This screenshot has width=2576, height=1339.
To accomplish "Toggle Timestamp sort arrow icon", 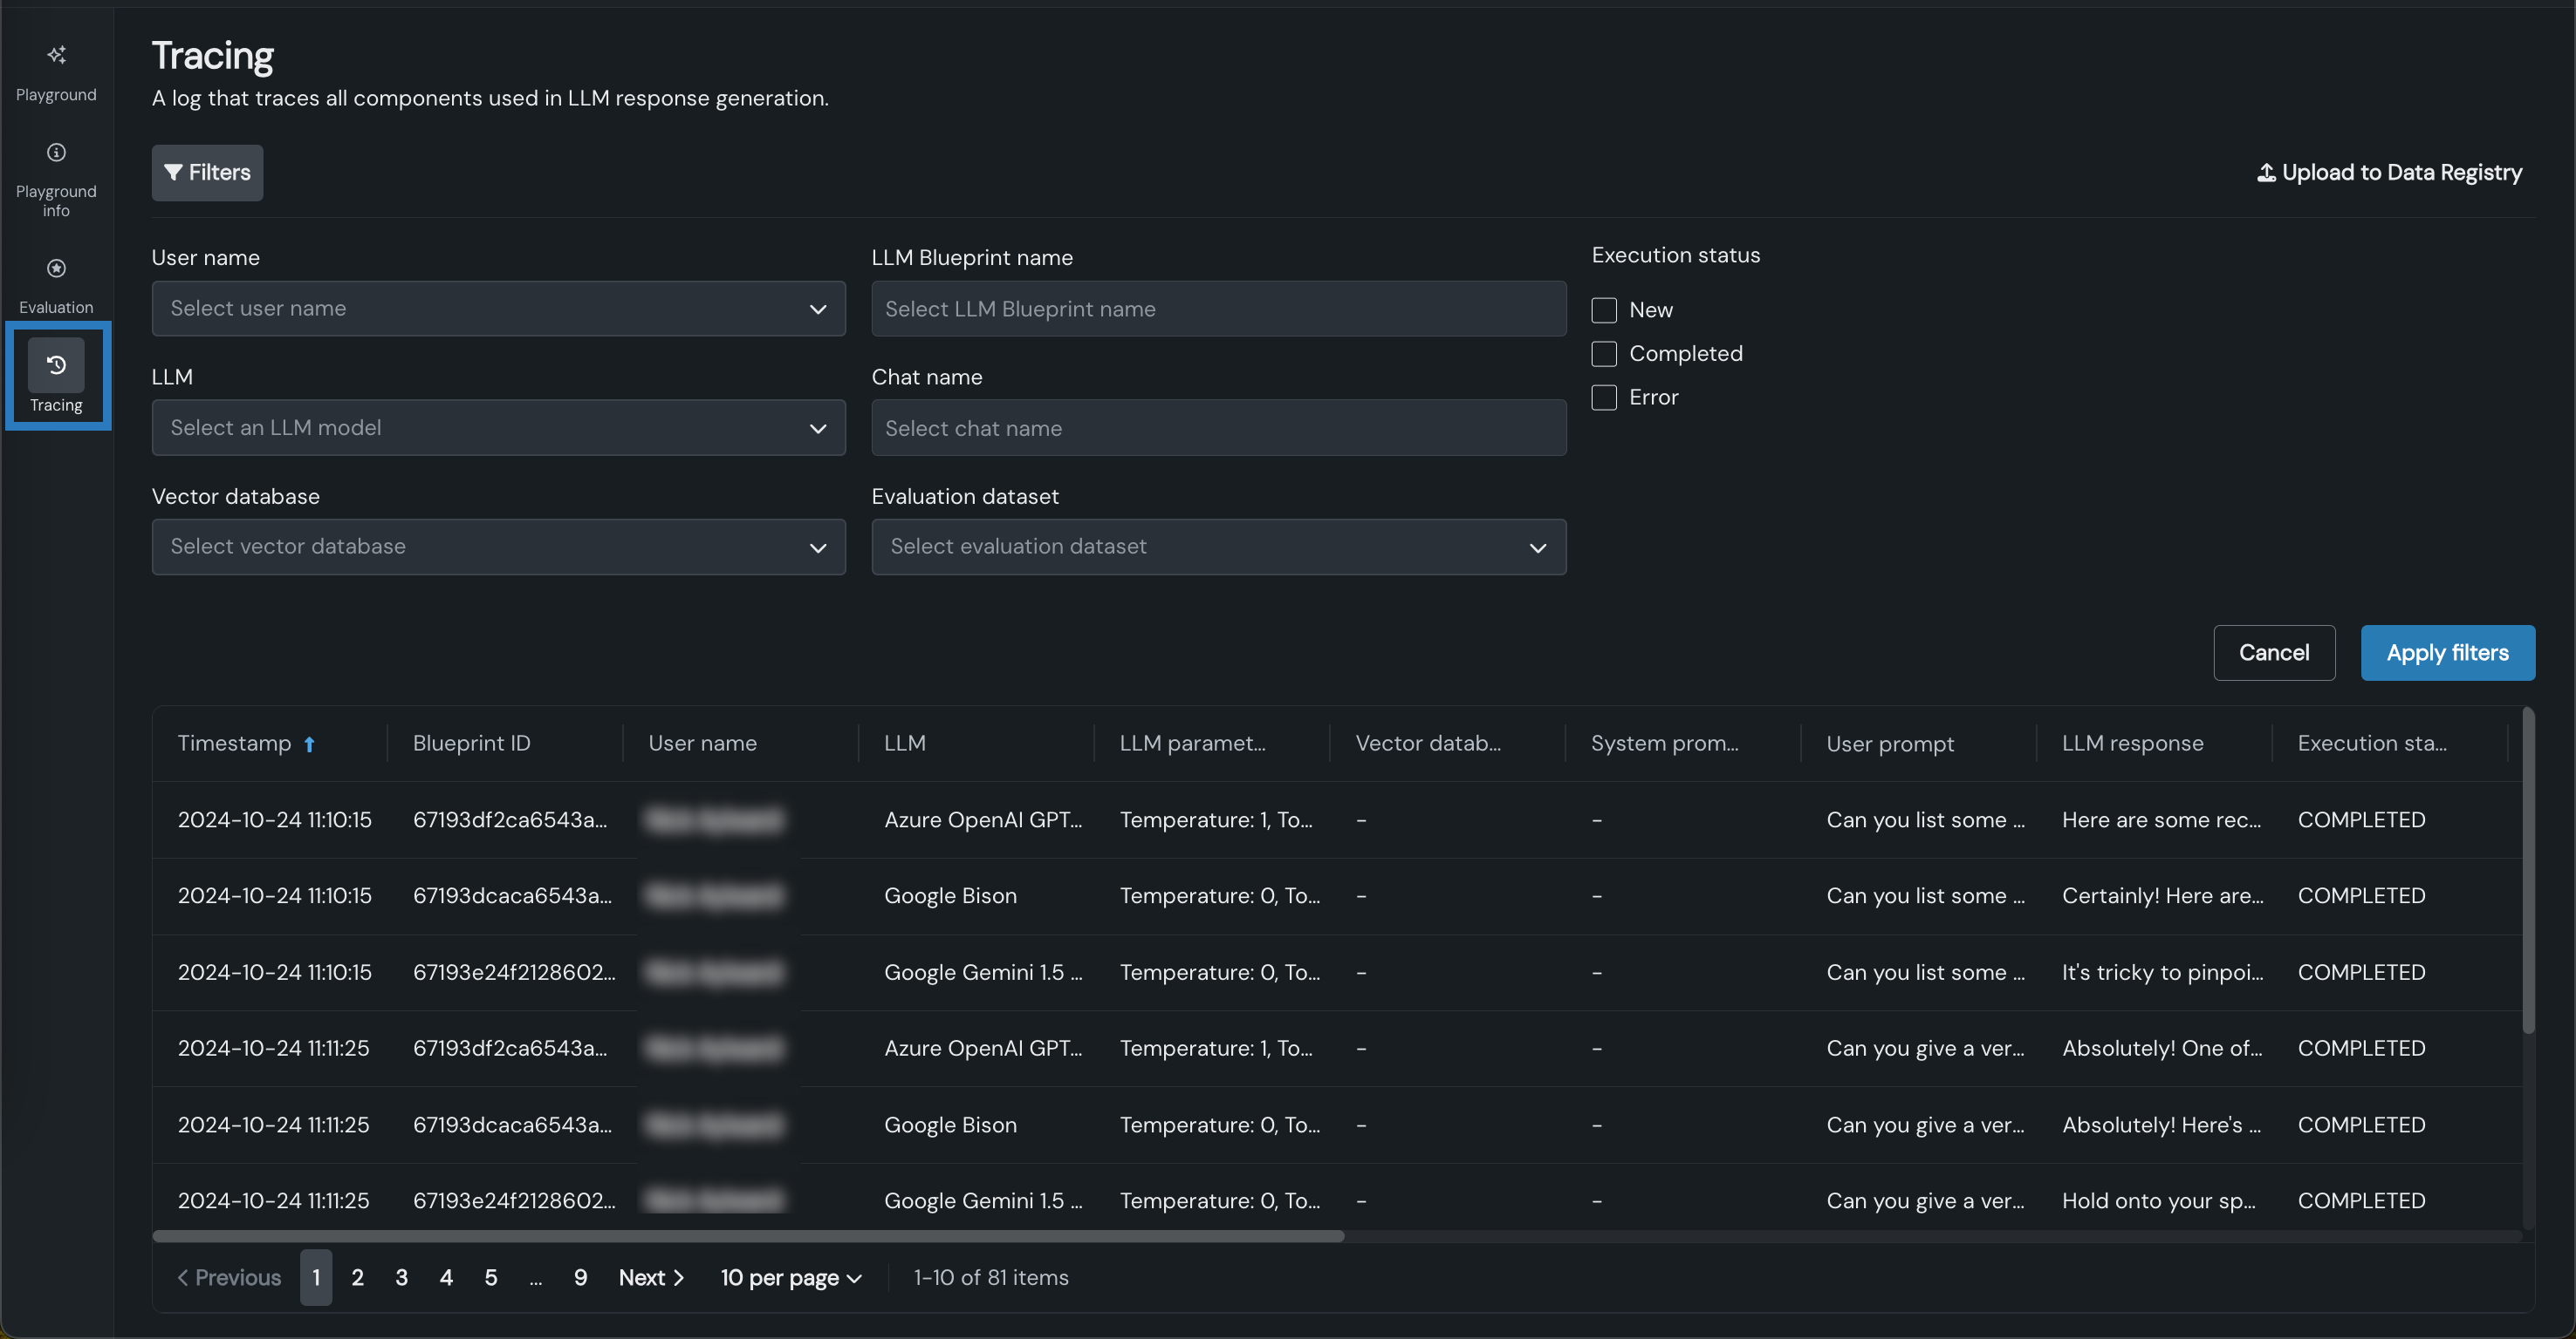I will click(309, 744).
